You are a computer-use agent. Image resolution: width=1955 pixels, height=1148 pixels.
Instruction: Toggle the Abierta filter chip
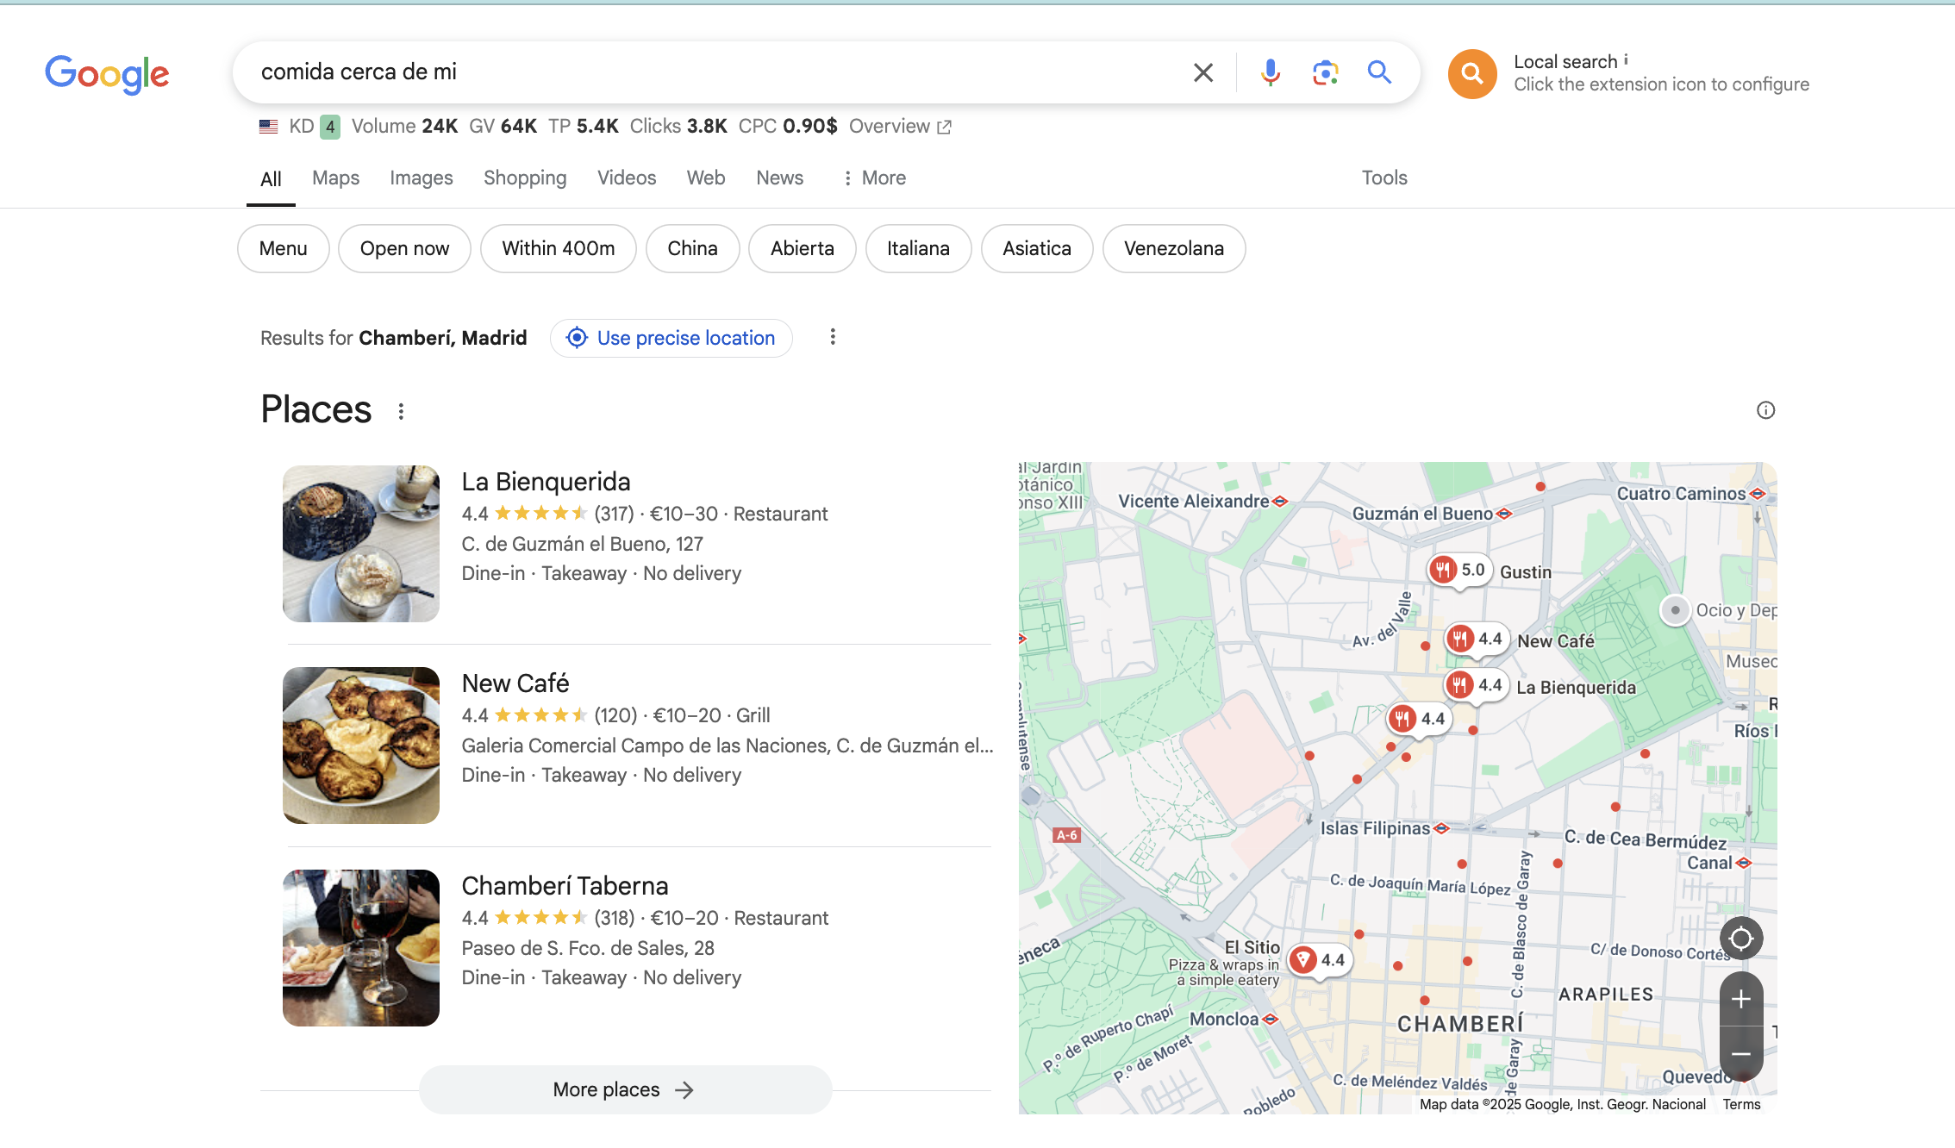click(803, 248)
